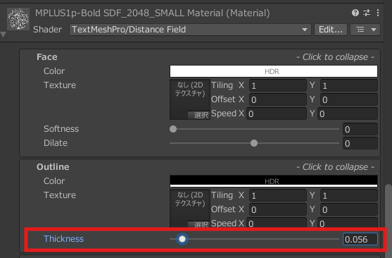Open the shader list options dropdown
Viewport: 392px width, 258px height.
[x=365, y=30]
